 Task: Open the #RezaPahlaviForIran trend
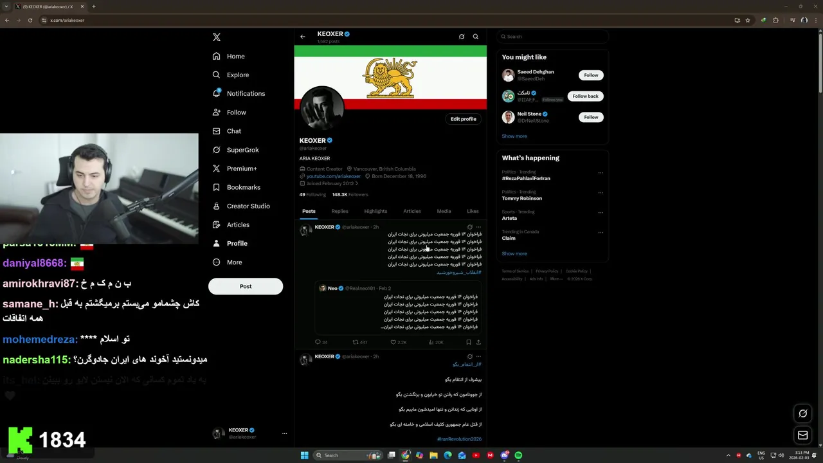pyautogui.click(x=526, y=178)
